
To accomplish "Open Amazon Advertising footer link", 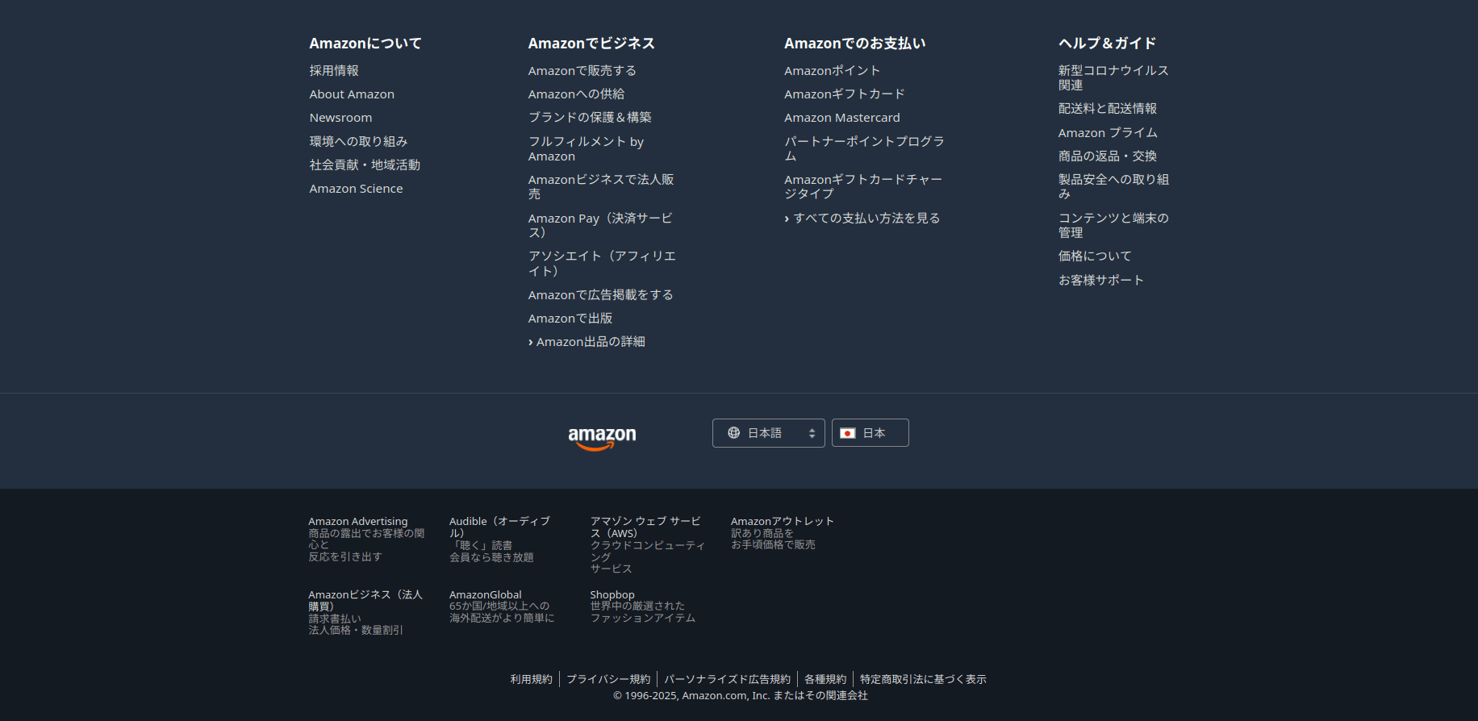I will (x=357, y=522).
